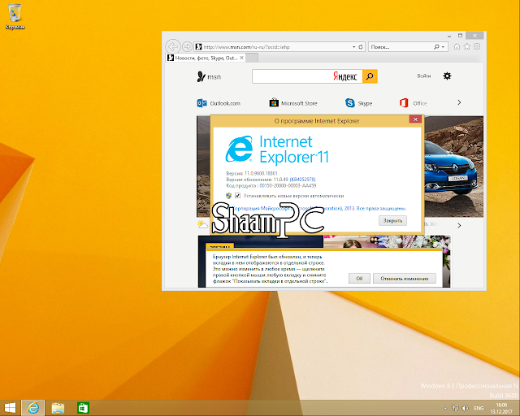The height and width of the screenshot is (416, 520).
Task: Click the magnifier in the IE search box
Action: coord(436,47)
